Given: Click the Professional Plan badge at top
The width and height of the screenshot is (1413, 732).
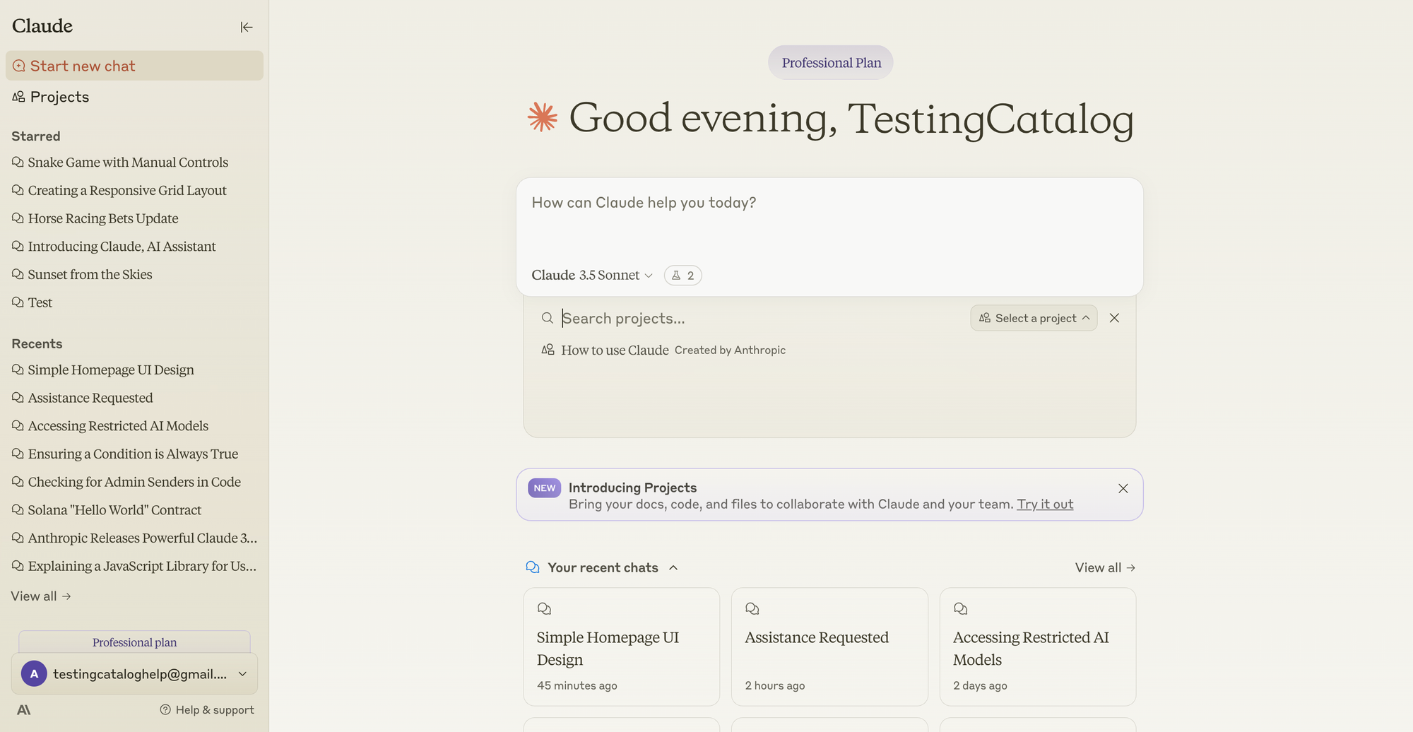Looking at the screenshot, I should pos(830,62).
